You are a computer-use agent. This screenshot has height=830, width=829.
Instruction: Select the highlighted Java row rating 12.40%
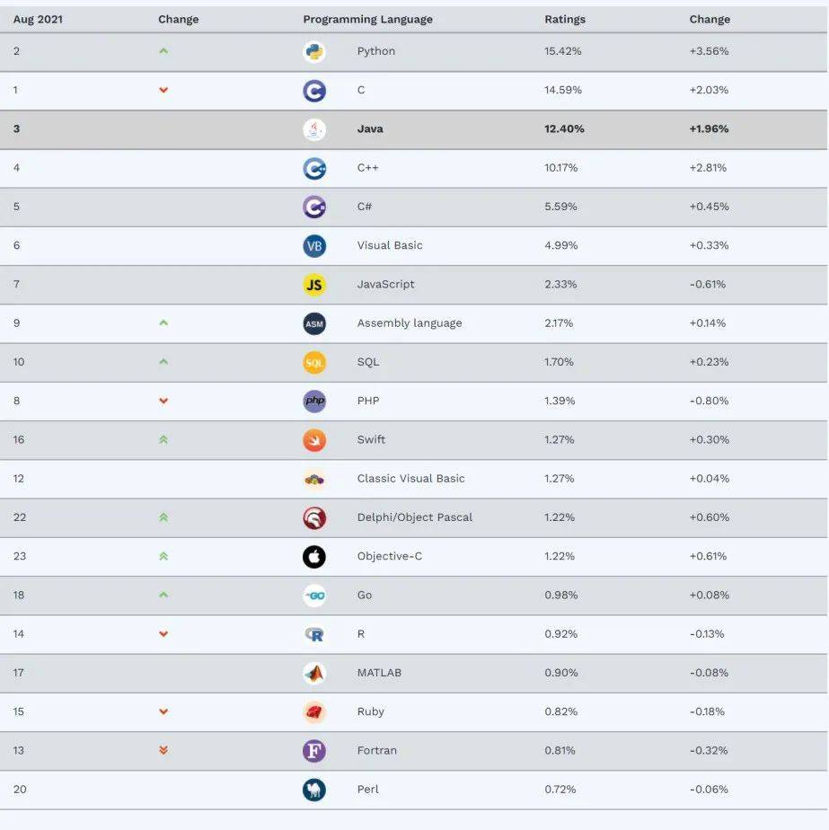pyautogui.click(x=564, y=128)
